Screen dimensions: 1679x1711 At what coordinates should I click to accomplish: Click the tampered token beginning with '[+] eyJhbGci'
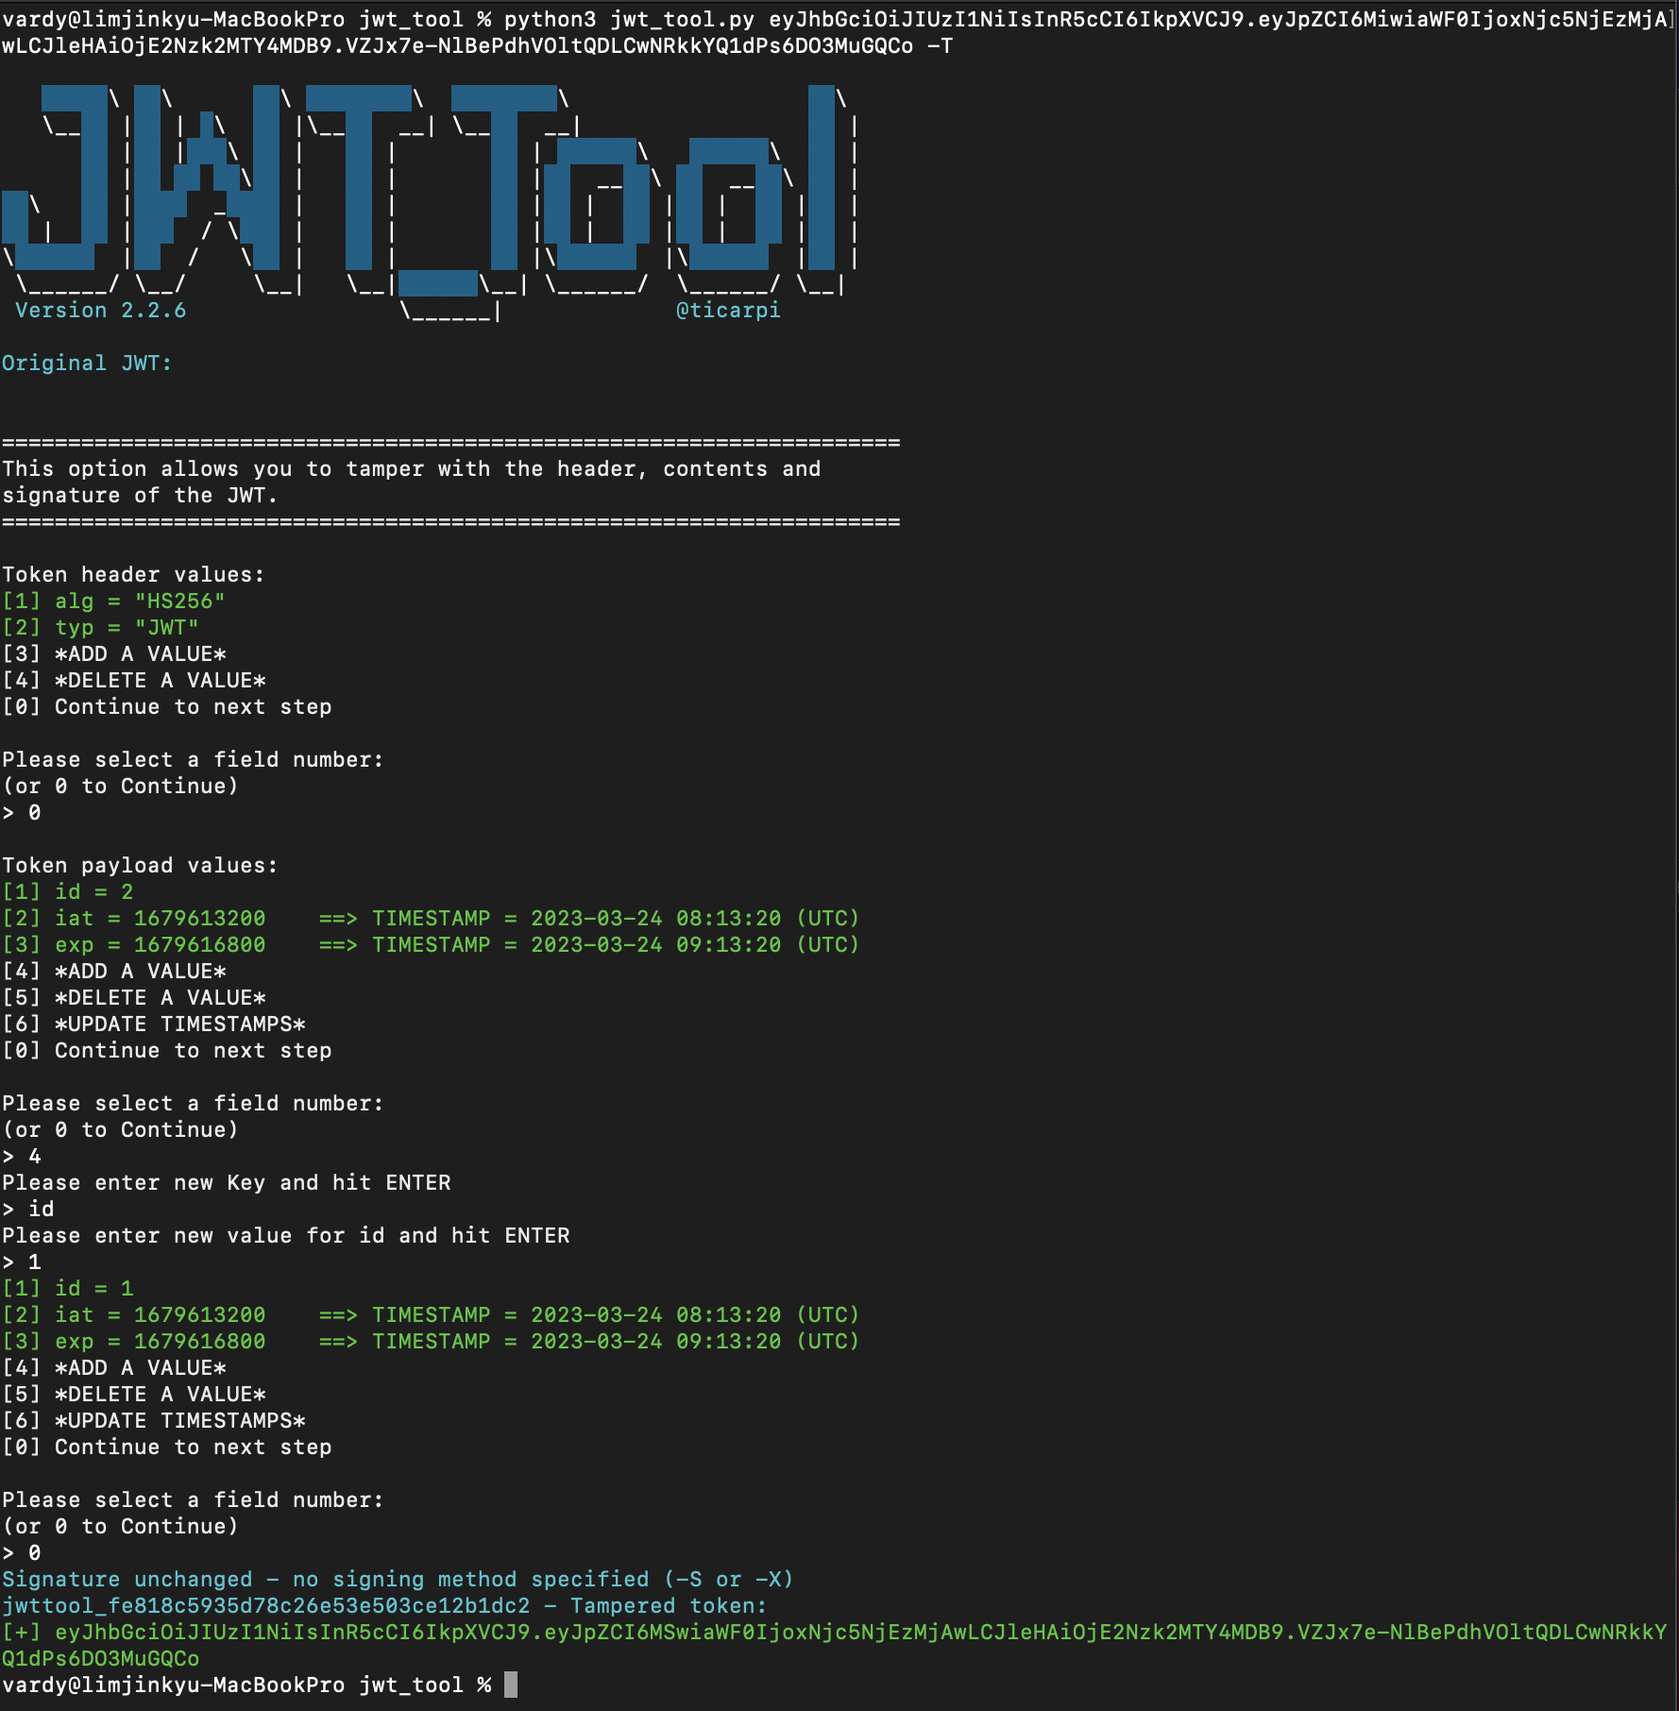(835, 1645)
